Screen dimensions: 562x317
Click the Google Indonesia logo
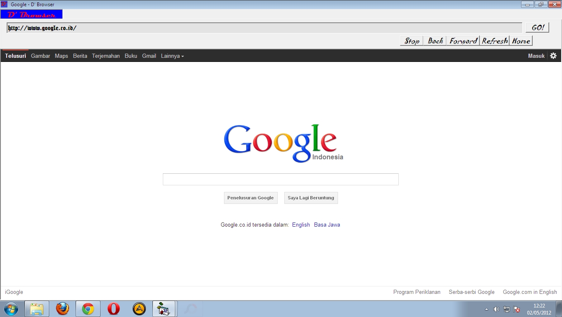coord(283,143)
